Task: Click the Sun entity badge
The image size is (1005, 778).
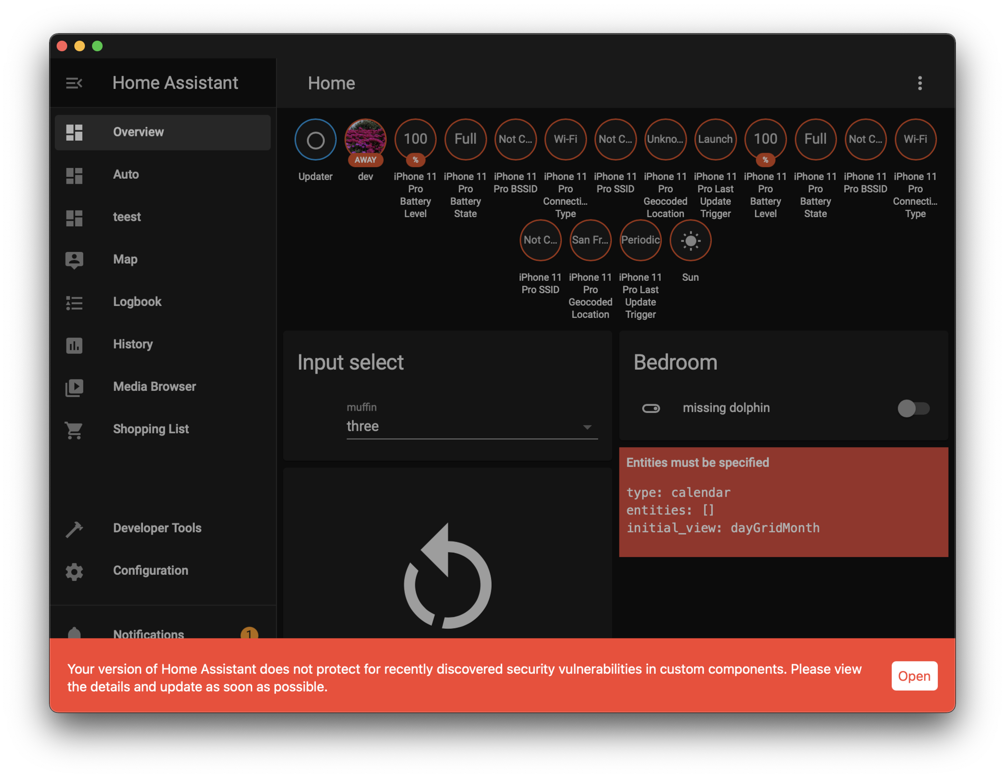Action: coord(690,240)
